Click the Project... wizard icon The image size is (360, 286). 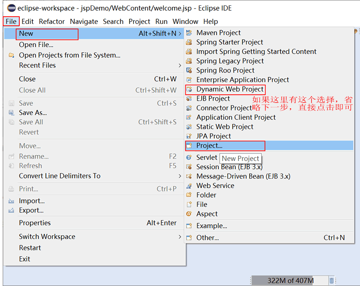pyautogui.click(x=189, y=146)
